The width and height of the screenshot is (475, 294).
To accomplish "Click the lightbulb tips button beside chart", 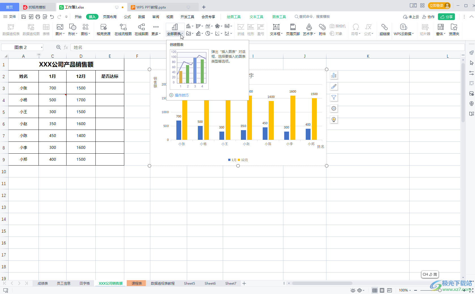I will point(334,120).
